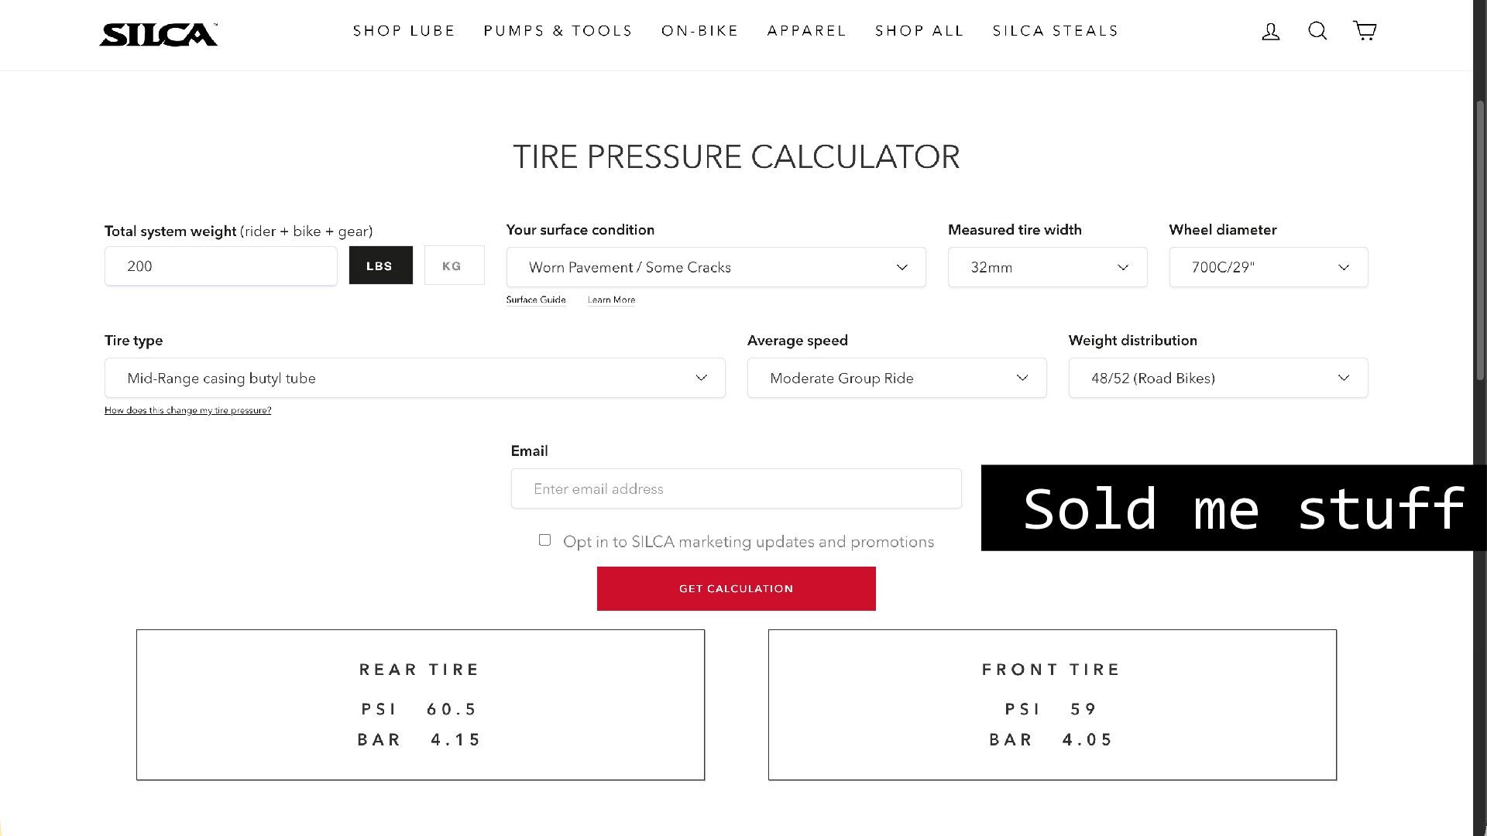Open the average speed dropdown
This screenshot has height=836, width=1487.
(896, 378)
